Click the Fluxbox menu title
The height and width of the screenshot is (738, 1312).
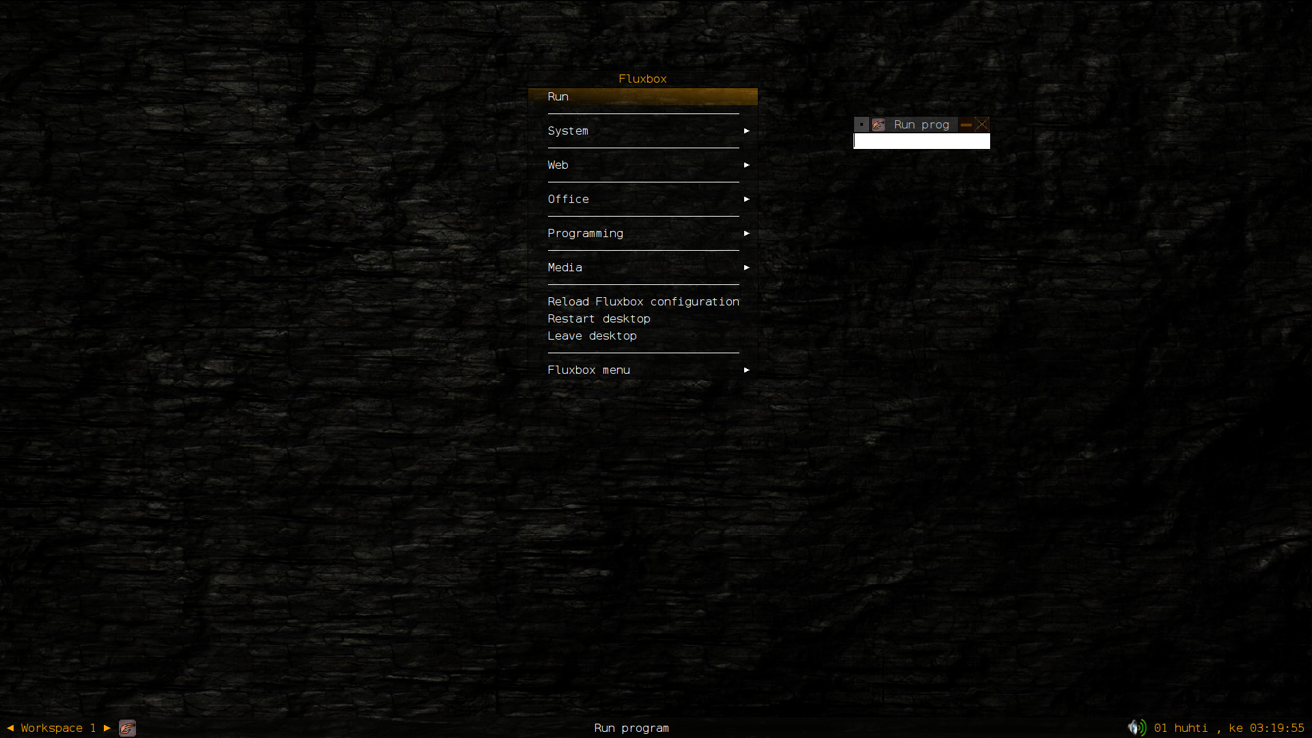pos(642,79)
